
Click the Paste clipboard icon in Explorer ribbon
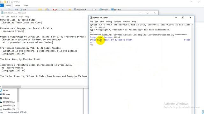(x=16, y=10)
